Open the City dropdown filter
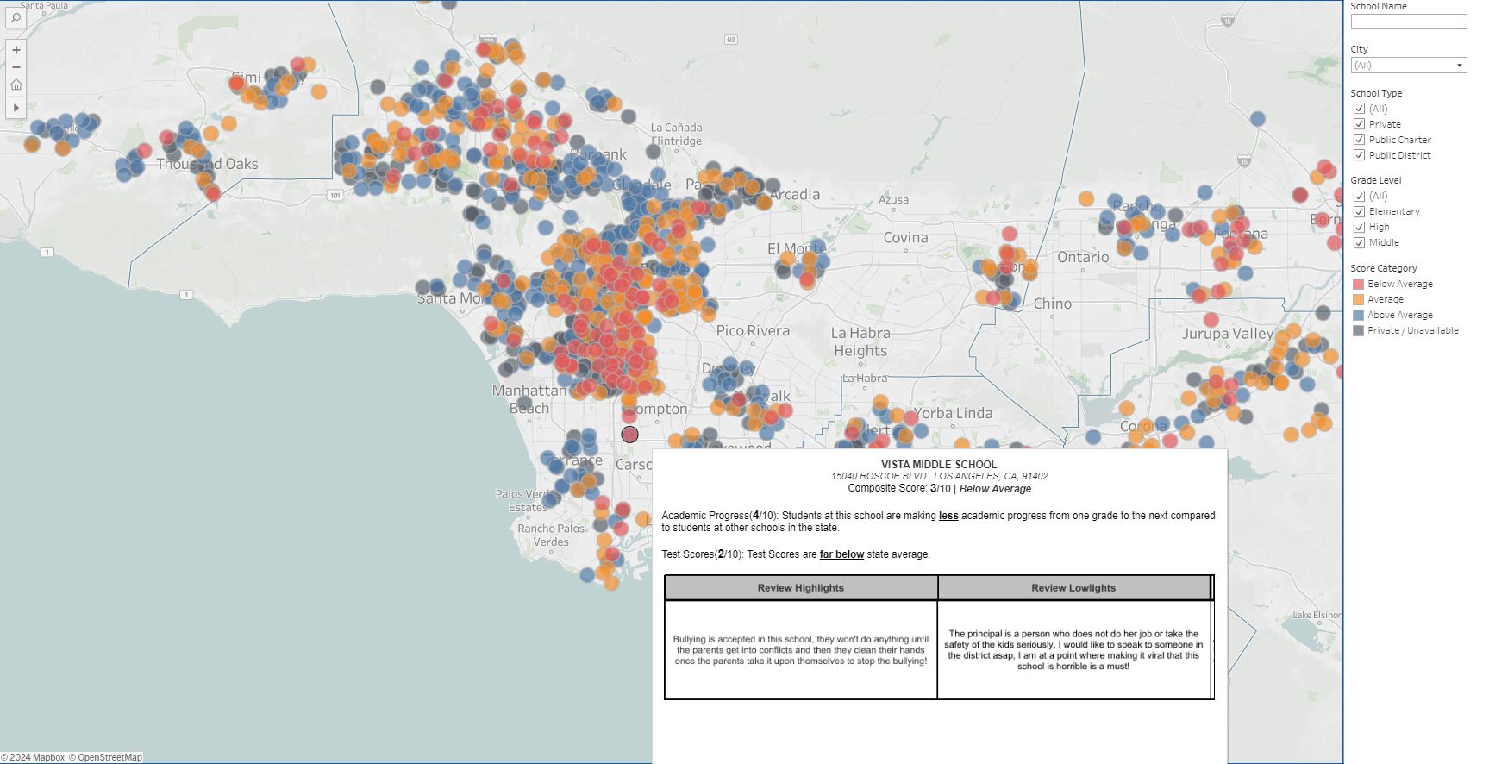This screenshot has height=764, width=1489. [x=1408, y=66]
